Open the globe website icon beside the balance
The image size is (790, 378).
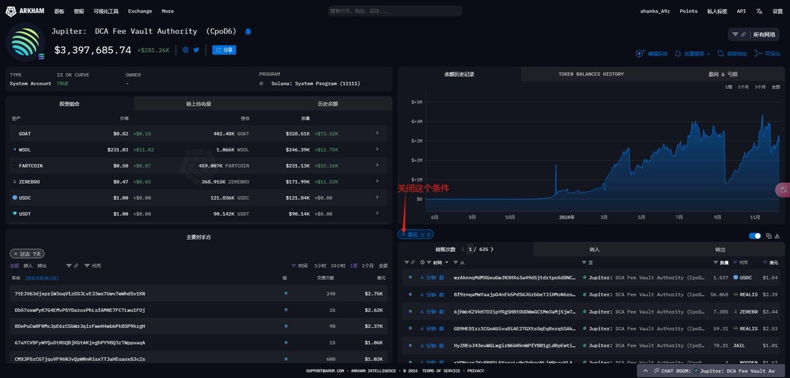point(185,50)
